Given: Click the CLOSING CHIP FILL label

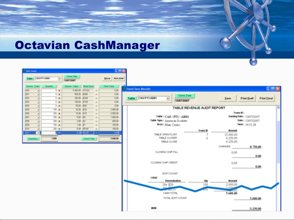Looking at the screenshot, I should point(167,152).
